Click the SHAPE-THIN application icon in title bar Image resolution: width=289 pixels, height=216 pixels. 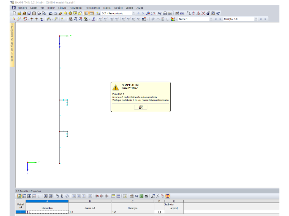coord(12,2)
